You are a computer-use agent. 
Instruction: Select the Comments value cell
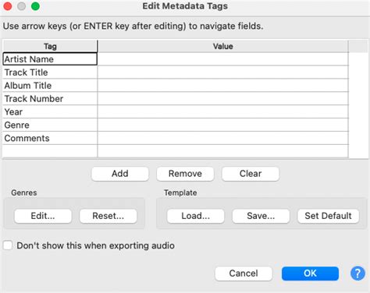223,138
